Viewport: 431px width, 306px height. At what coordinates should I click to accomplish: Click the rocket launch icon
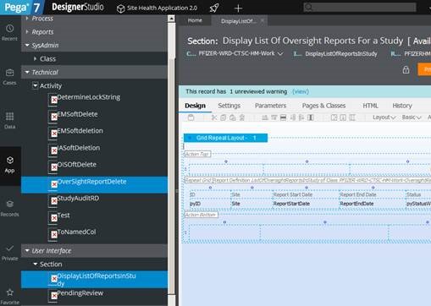pyautogui.click(x=214, y=8)
